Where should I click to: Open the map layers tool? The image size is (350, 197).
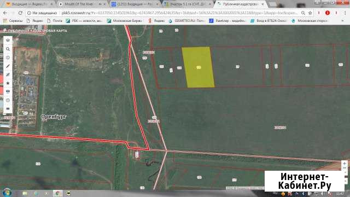[8, 40]
